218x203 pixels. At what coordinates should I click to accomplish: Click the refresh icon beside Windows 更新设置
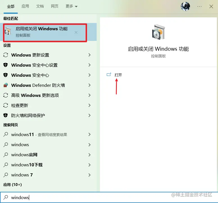coord(6,55)
